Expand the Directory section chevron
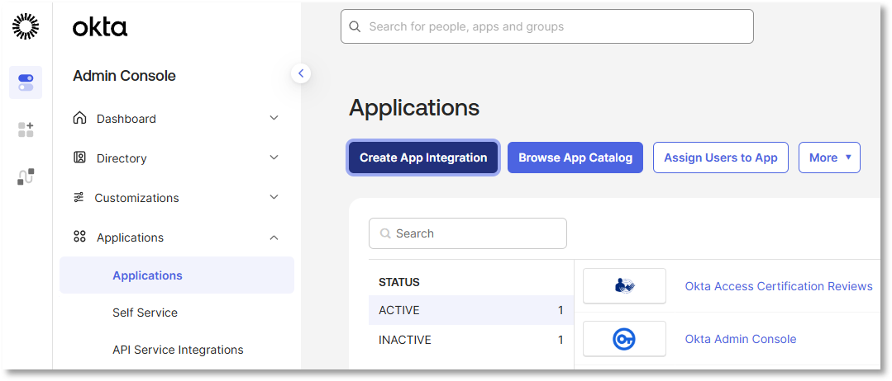This screenshot has width=892, height=381. [x=274, y=158]
